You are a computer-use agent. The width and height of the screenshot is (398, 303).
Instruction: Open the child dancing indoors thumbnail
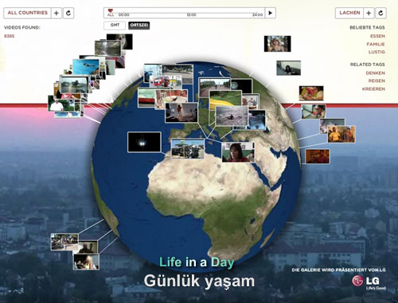click(181, 112)
